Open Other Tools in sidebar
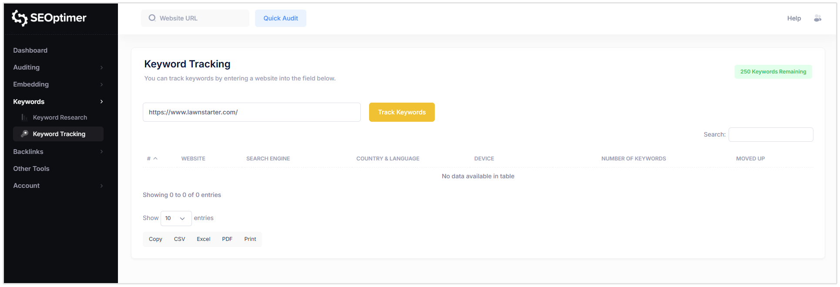 (x=31, y=169)
